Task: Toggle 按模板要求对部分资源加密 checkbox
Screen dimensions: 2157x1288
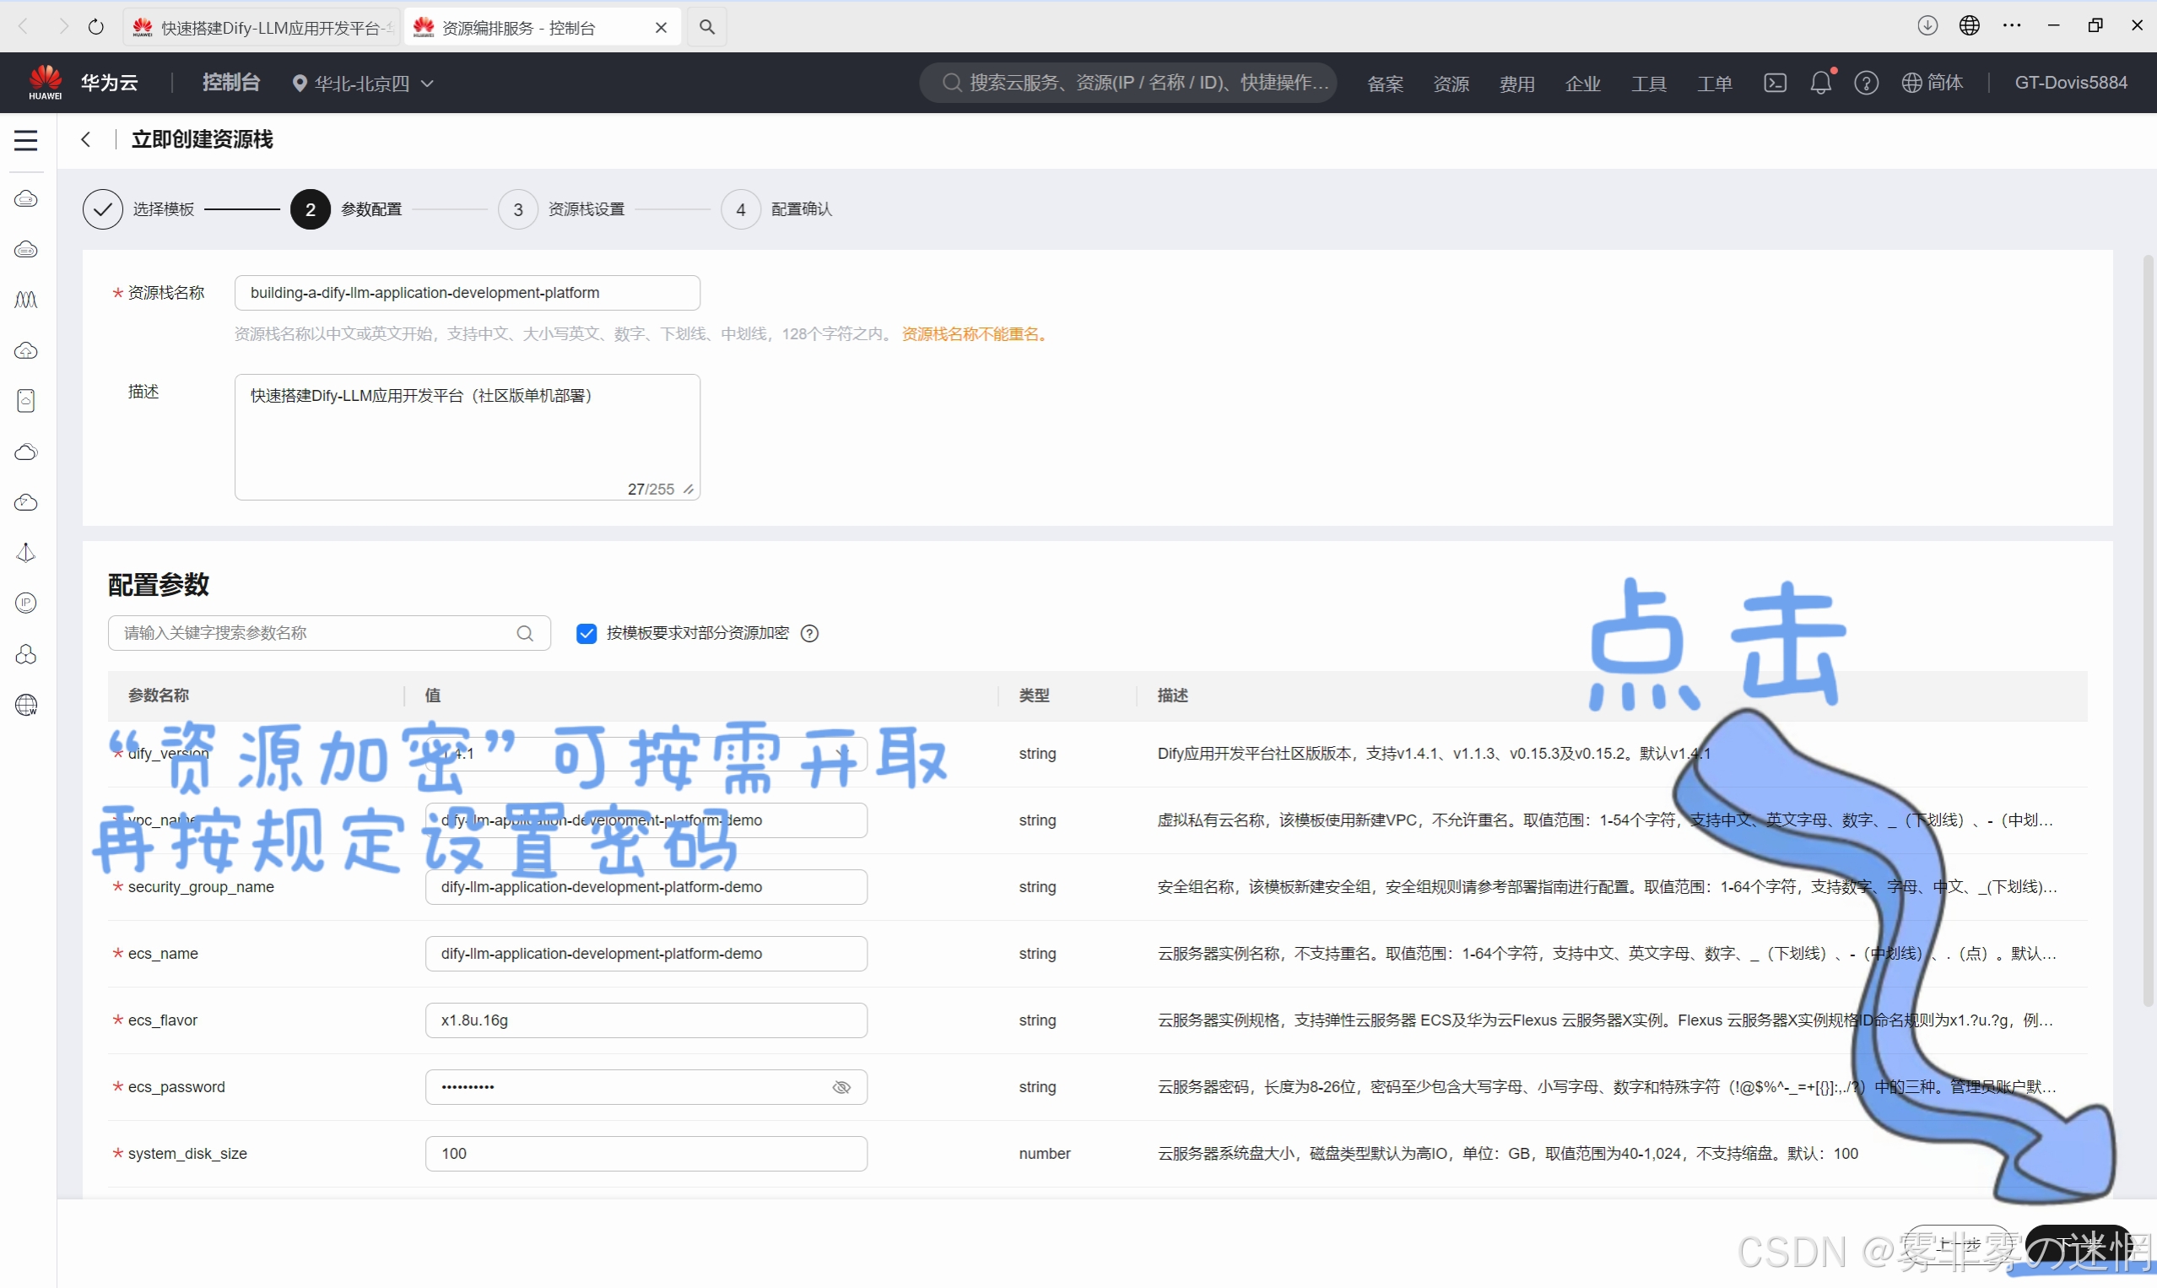Action: click(587, 634)
